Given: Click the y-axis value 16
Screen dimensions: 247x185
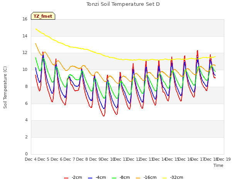Looking at the screenshot, I should point(25,19).
